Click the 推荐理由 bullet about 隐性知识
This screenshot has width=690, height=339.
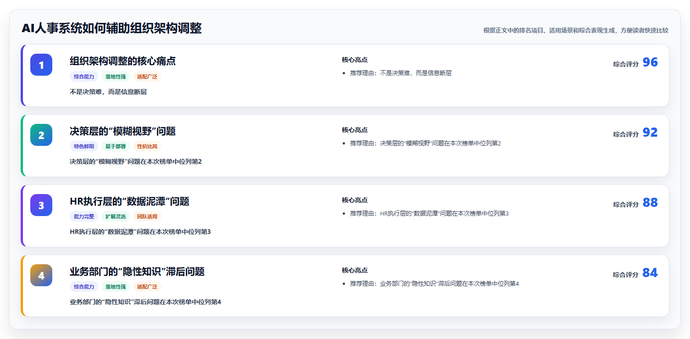coord(434,284)
